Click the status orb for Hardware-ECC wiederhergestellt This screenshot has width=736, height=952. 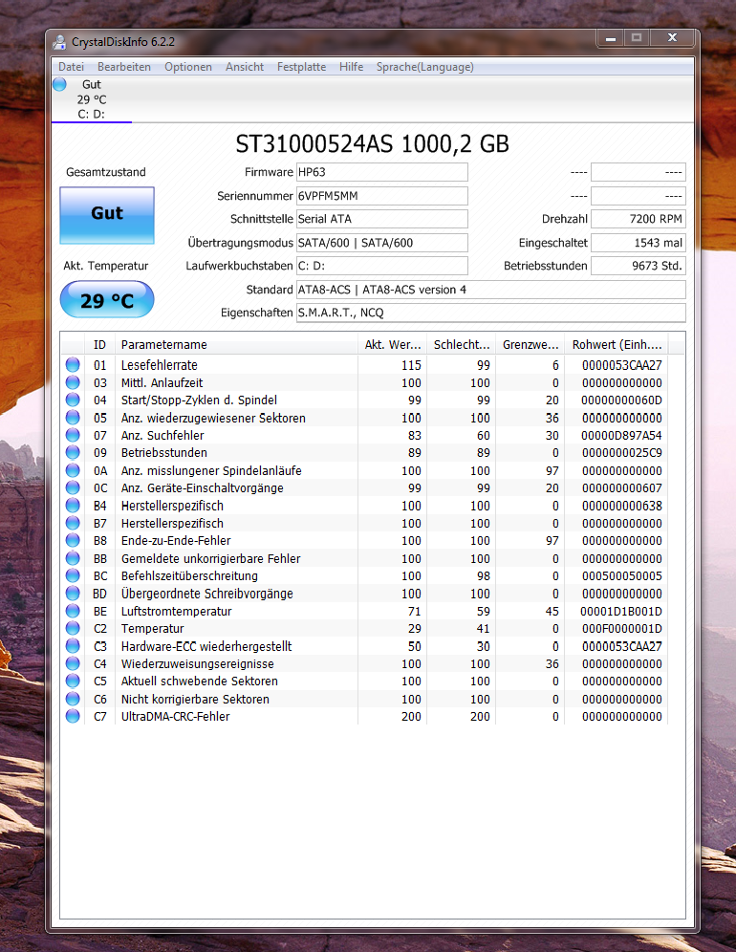pyautogui.click(x=73, y=646)
